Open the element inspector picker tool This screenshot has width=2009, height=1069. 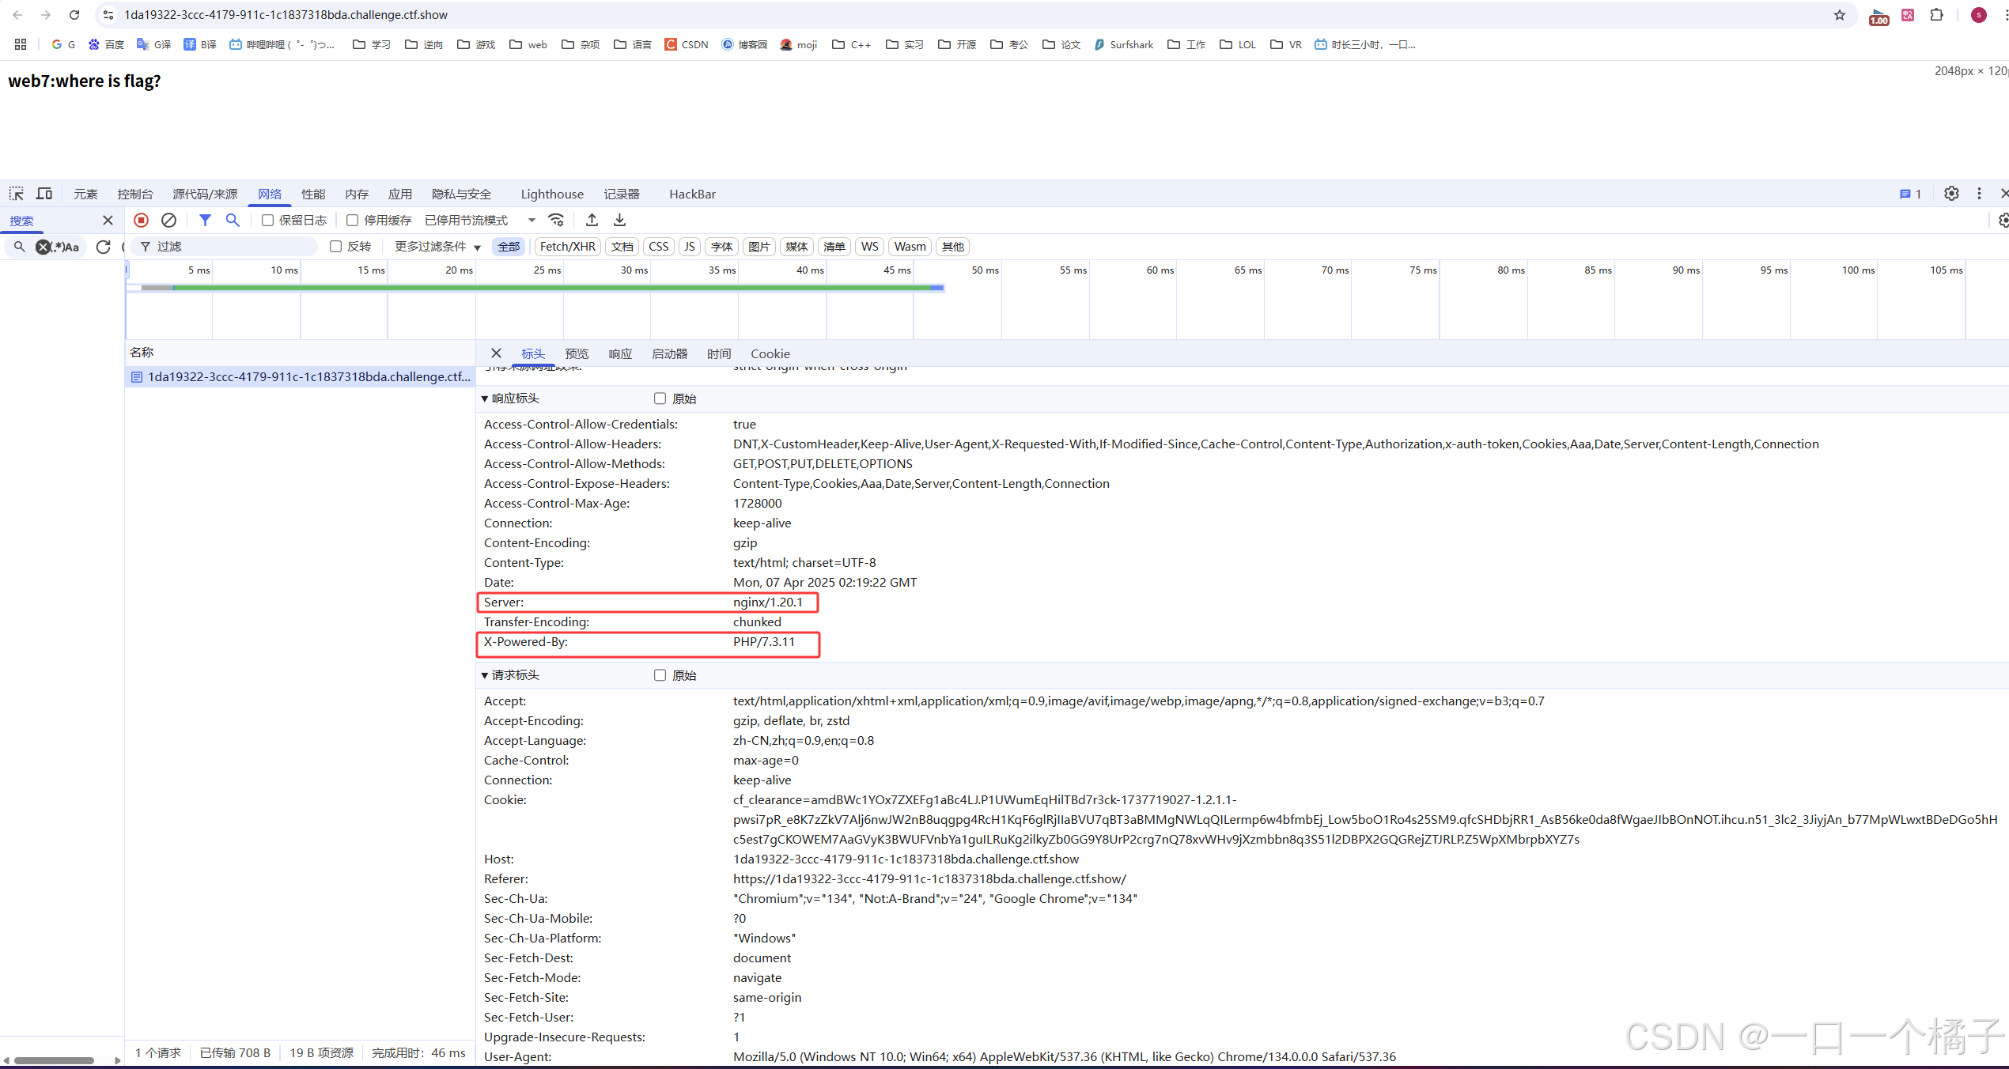(17, 194)
